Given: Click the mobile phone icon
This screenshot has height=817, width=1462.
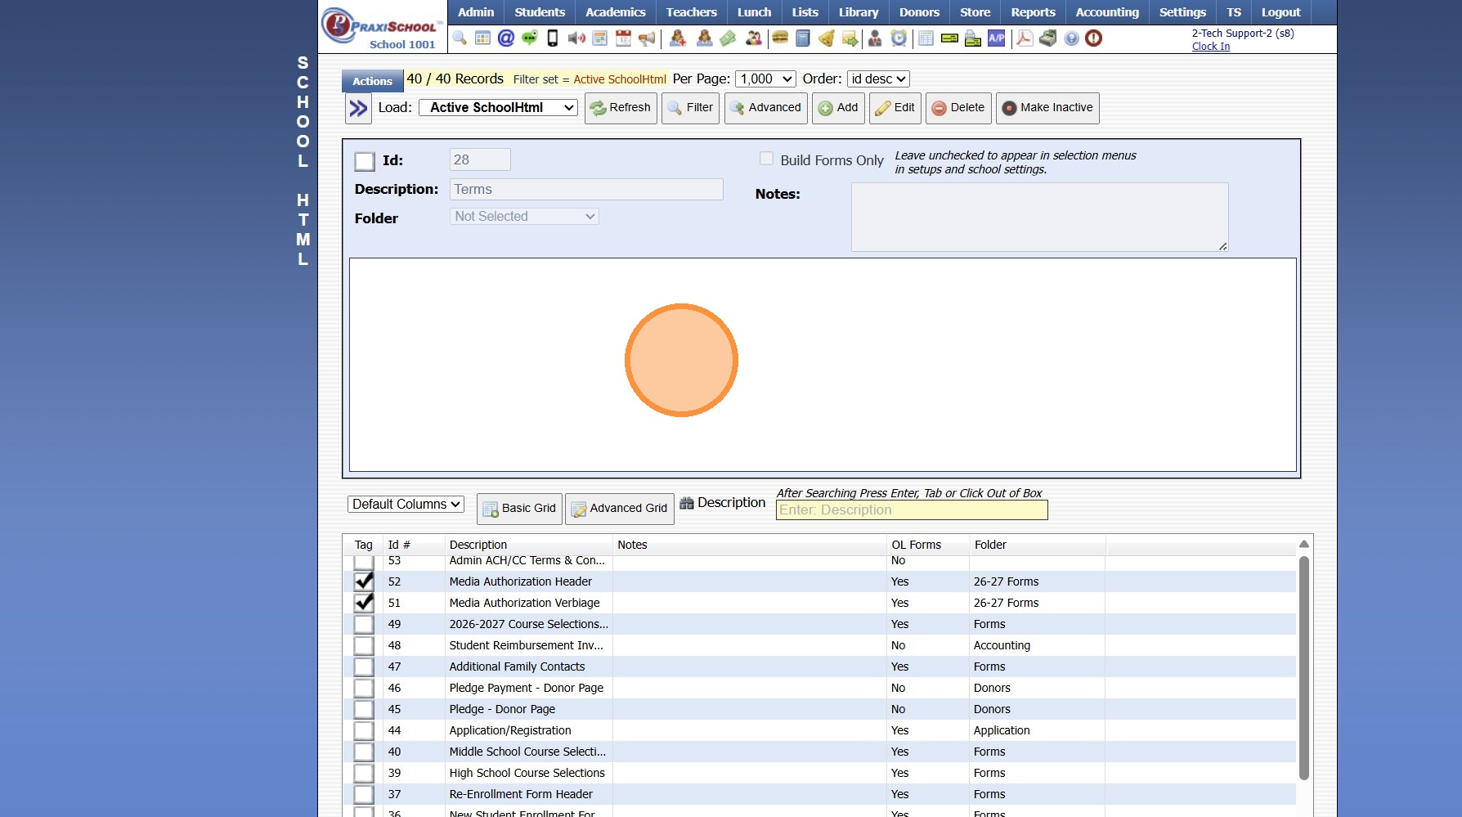Looking at the screenshot, I should tap(553, 38).
